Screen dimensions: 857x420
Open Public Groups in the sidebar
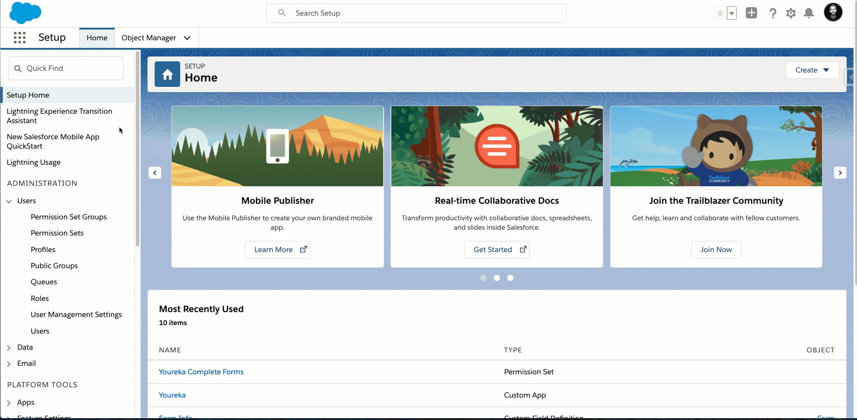(54, 266)
